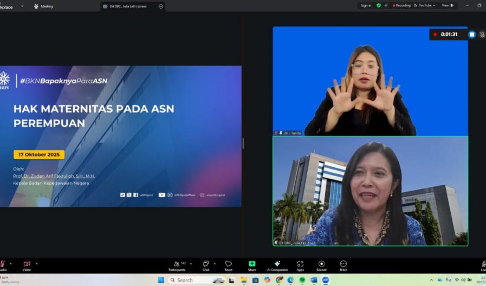Click the React button

coord(228,264)
